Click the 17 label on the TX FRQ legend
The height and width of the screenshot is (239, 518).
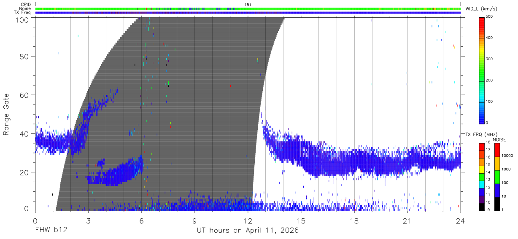tap(488, 150)
